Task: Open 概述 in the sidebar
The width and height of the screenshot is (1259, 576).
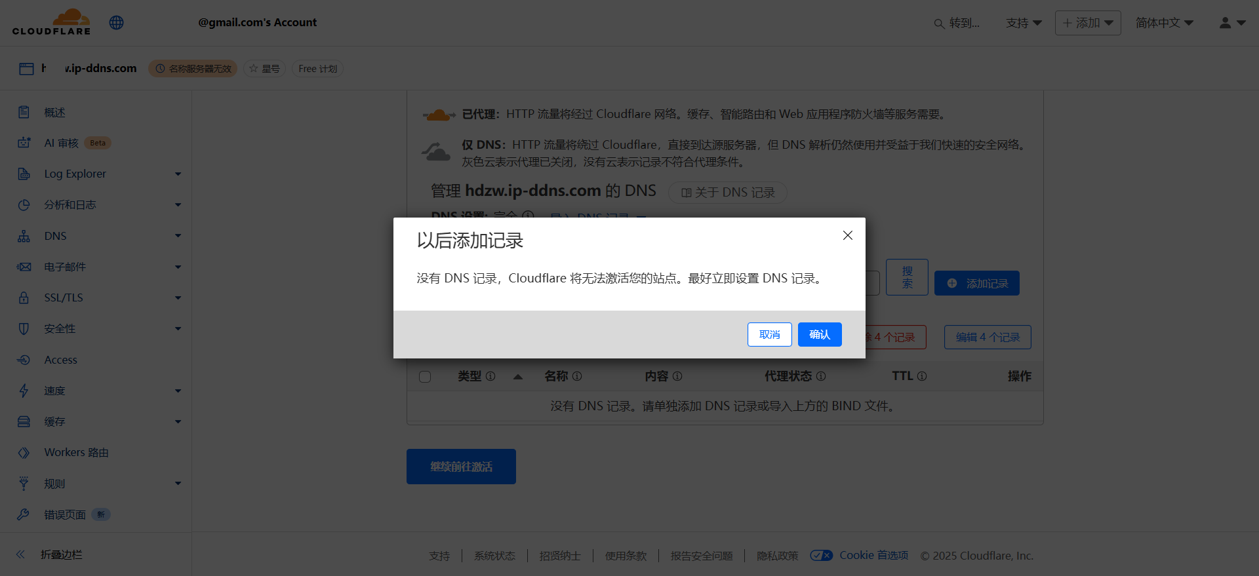Action: tap(54, 113)
